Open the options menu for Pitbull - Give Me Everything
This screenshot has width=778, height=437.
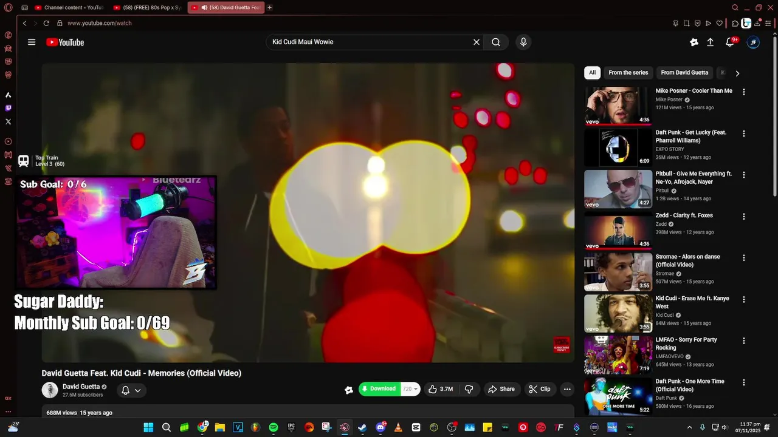743,175
